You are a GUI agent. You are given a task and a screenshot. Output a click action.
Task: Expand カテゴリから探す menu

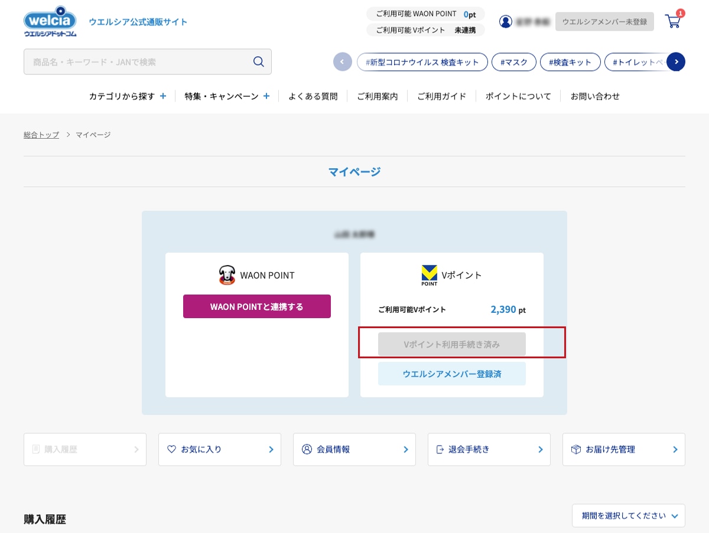tap(128, 96)
